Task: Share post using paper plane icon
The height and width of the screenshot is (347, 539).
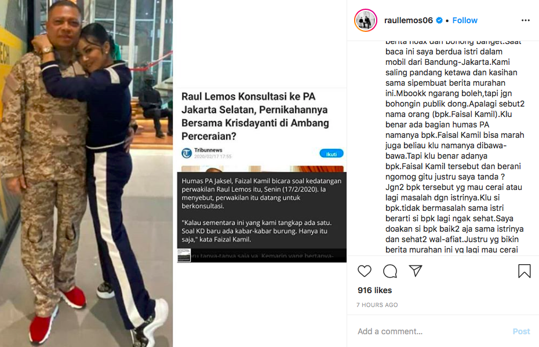Action: tap(416, 271)
